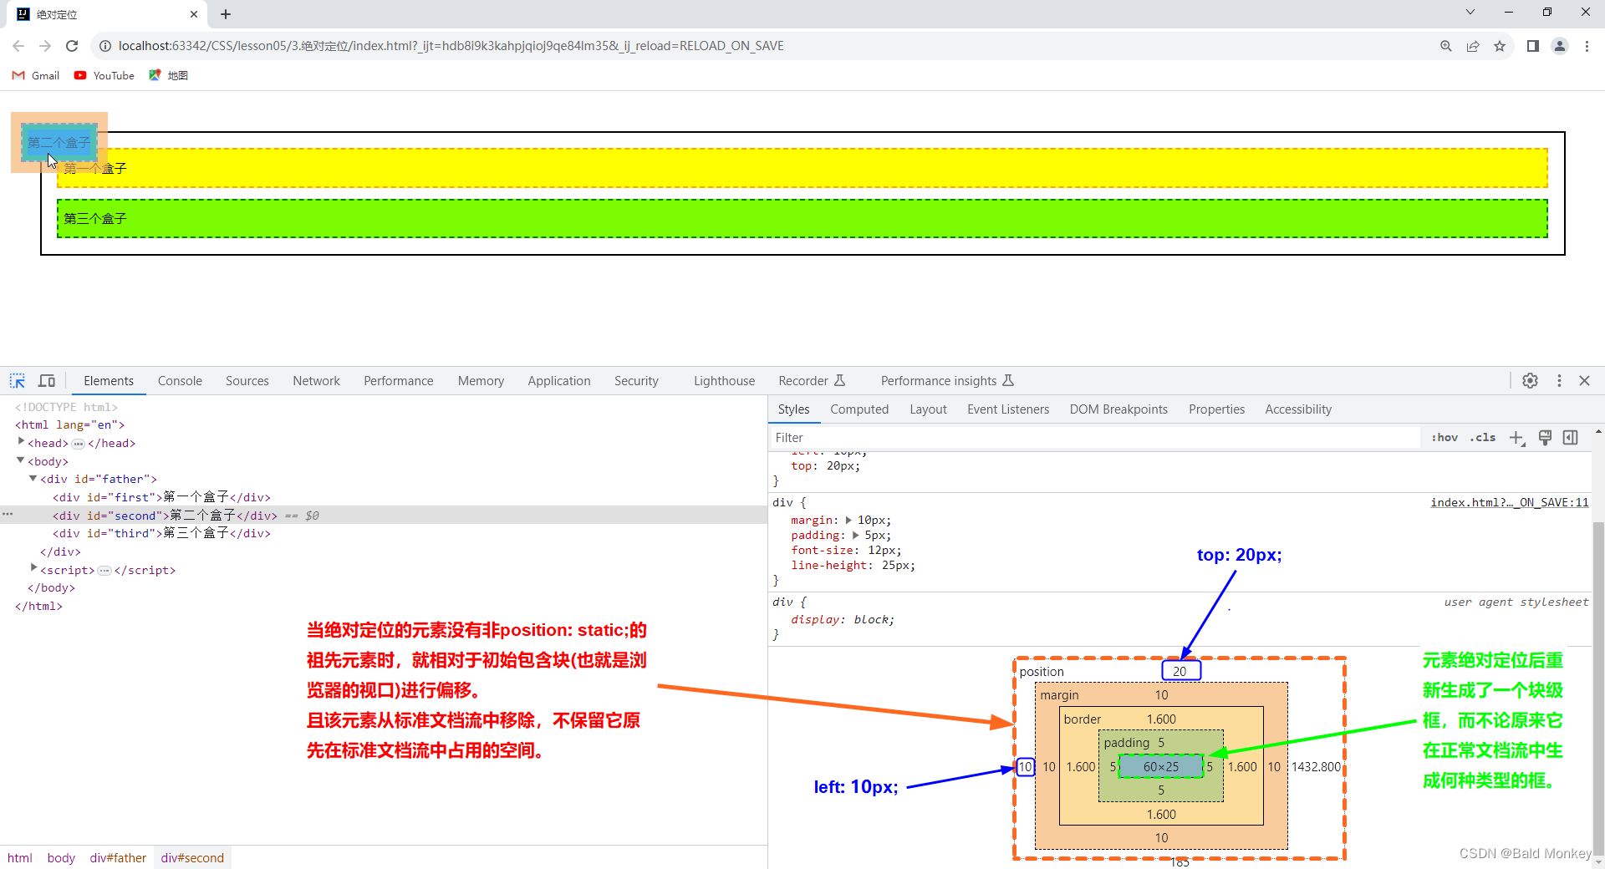Click 60×25 content box in box model

coord(1161,766)
